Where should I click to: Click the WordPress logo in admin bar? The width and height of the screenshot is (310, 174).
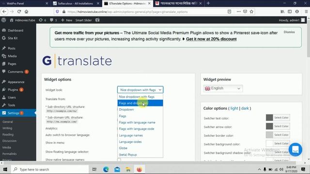[3, 20]
